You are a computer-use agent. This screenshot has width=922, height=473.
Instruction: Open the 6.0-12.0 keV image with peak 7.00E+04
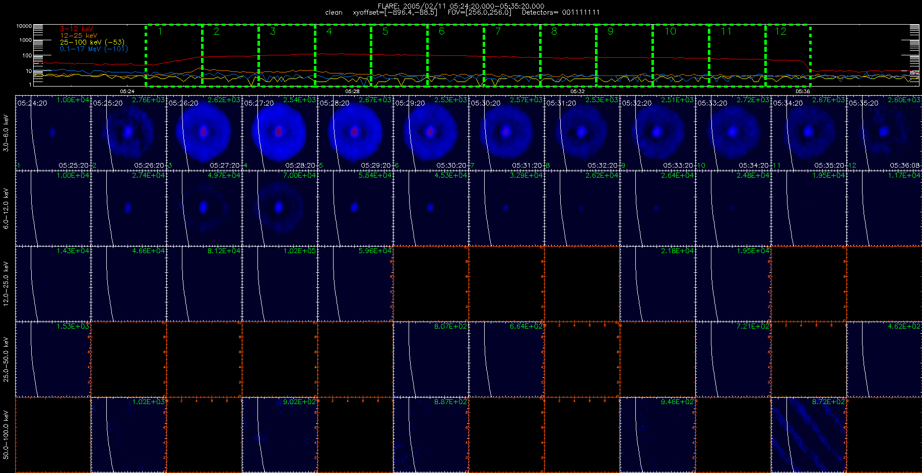[280, 208]
